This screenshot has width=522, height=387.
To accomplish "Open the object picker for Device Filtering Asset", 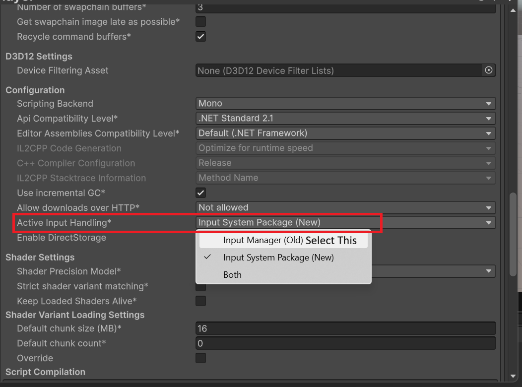I will tap(489, 70).
